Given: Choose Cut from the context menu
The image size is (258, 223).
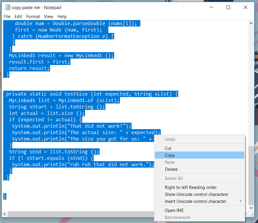Looking at the screenshot, I should (x=199, y=148).
